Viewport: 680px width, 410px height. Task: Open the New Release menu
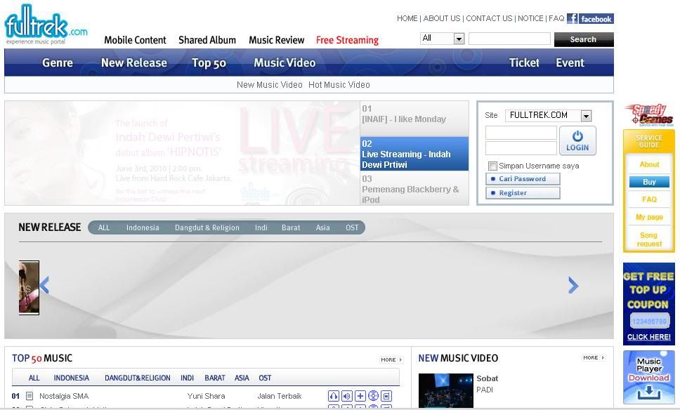tap(134, 63)
